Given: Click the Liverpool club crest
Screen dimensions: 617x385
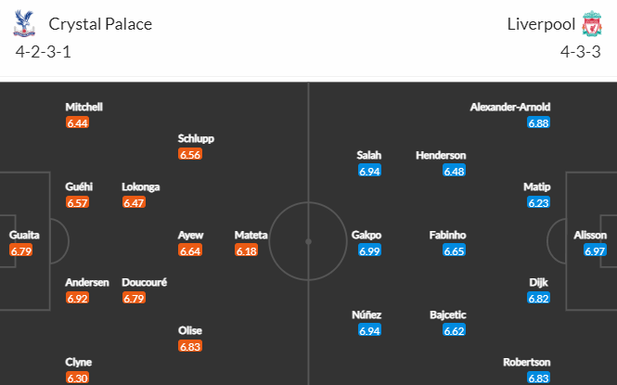Looking at the screenshot, I should click(592, 23).
